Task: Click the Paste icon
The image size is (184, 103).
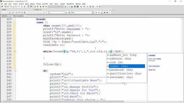Action: [93, 7]
